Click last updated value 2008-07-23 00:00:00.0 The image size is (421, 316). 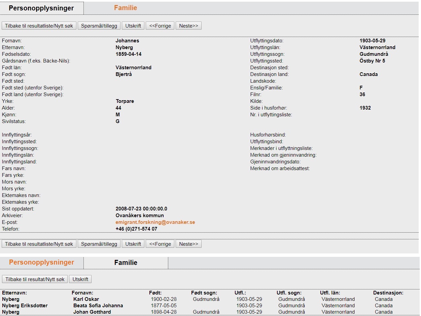[x=141, y=209]
